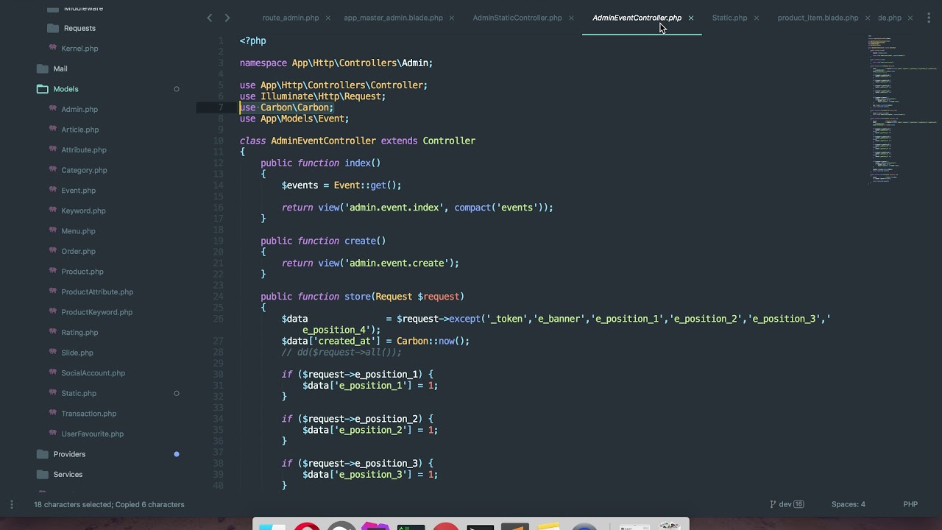Switch to the de.php tab
Screen dimensions: 942x530
tap(889, 18)
